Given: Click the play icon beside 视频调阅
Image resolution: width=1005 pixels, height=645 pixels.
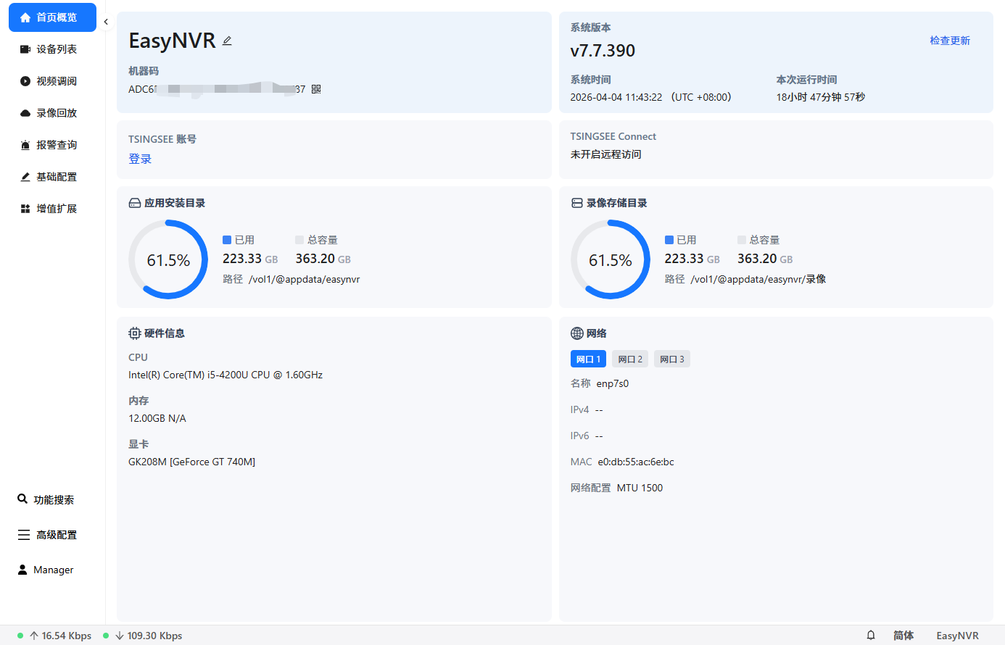Looking at the screenshot, I should [x=25, y=81].
